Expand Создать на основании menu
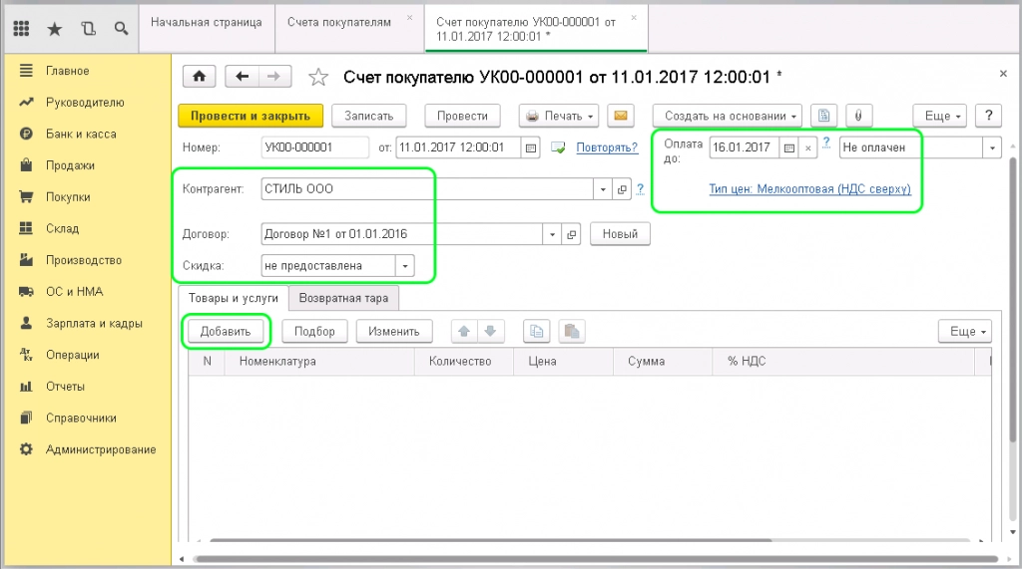This screenshot has width=1022, height=569. tap(728, 116)
